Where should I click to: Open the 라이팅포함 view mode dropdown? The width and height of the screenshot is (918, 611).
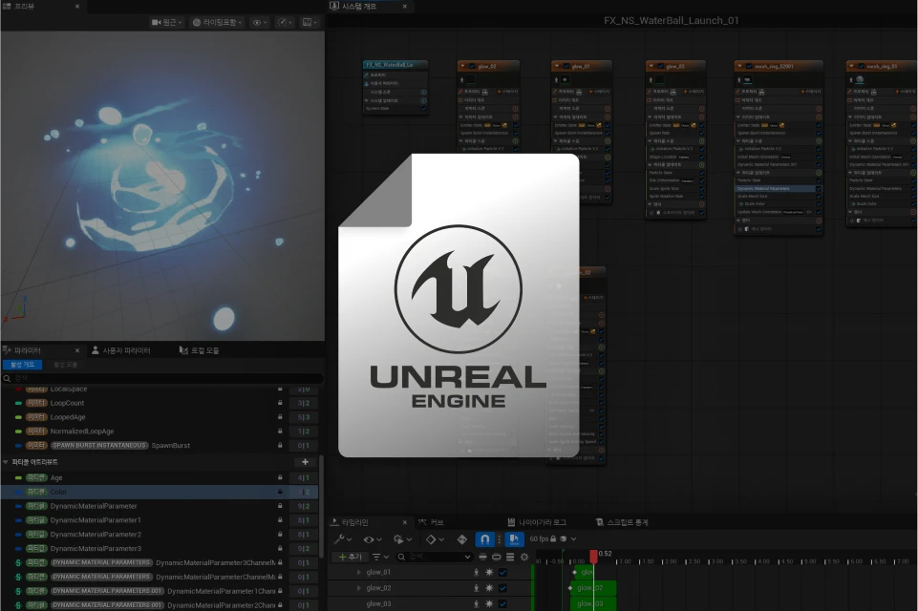pos(217,22)
